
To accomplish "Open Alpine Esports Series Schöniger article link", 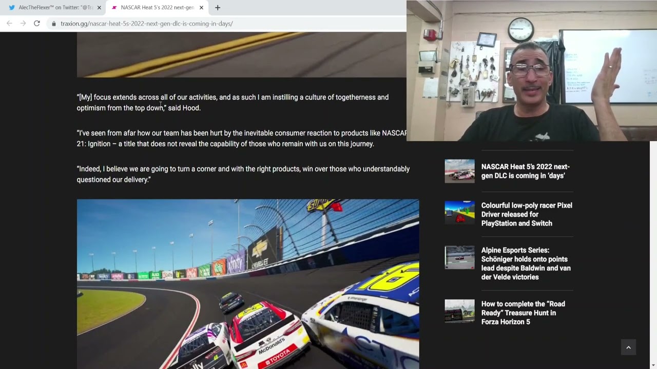I will point(526,263).
